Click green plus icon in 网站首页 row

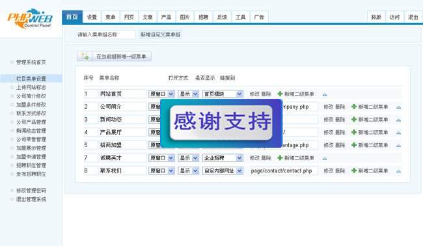280,94
